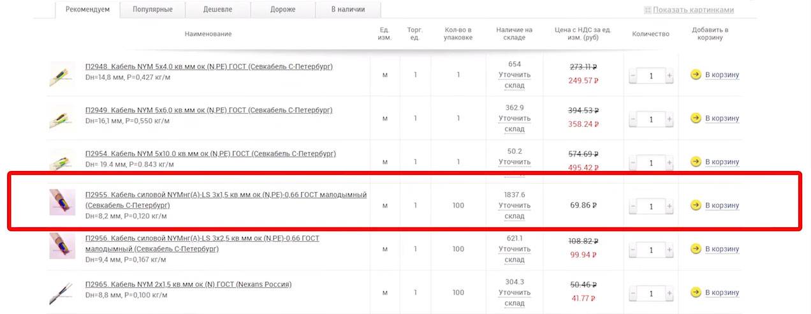Open thumbnail image of П2949 cable
Image resolution: width=811 pixels, height=314 pixels.
(x=62, y=118)
